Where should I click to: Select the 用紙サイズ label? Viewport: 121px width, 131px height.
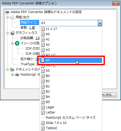29,22
